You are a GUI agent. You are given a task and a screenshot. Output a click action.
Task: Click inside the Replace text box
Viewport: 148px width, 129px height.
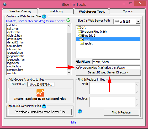112,102
